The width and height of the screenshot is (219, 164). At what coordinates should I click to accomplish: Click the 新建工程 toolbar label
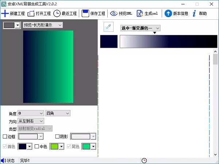(x=17, y=13)
